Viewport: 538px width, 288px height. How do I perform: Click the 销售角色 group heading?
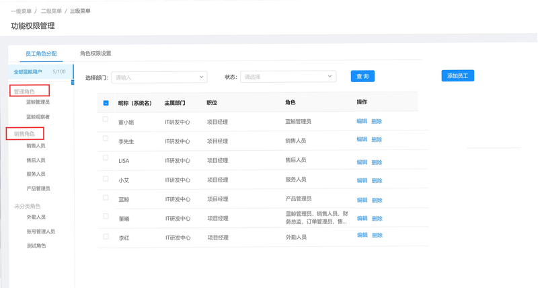pos(24,133)
